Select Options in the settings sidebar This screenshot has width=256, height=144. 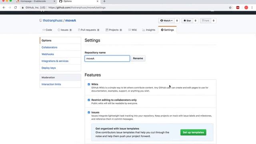(x=60, y=40)
